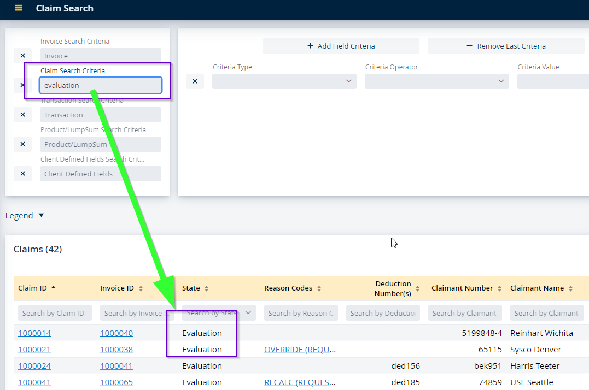Clear the Transaction search criteria X button
Viewport: 589px width, 390px height.
22,115
